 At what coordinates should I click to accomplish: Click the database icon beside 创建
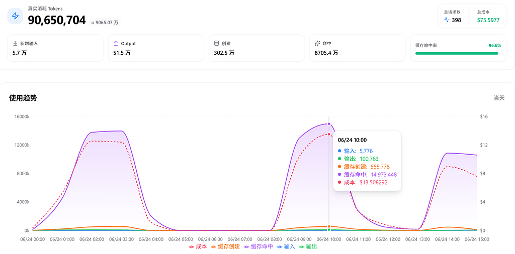coord(216,43)
